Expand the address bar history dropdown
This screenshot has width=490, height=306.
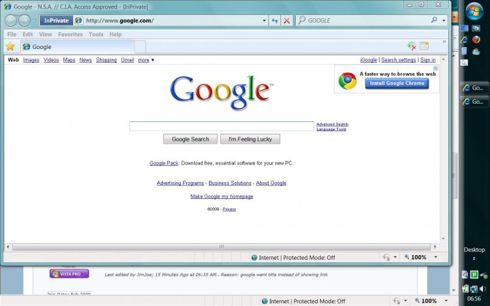tap(265, 21)
